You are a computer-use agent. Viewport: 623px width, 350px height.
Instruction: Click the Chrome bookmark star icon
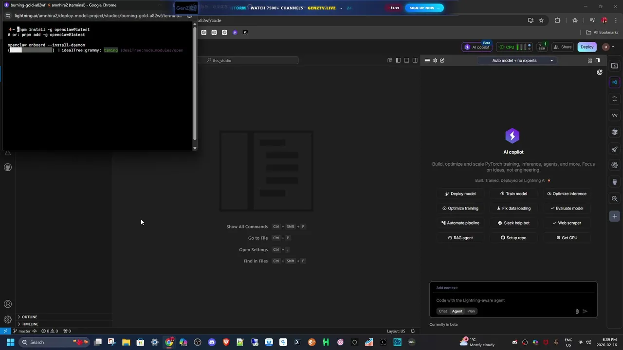pyautogui.click(x=541, y=20)
